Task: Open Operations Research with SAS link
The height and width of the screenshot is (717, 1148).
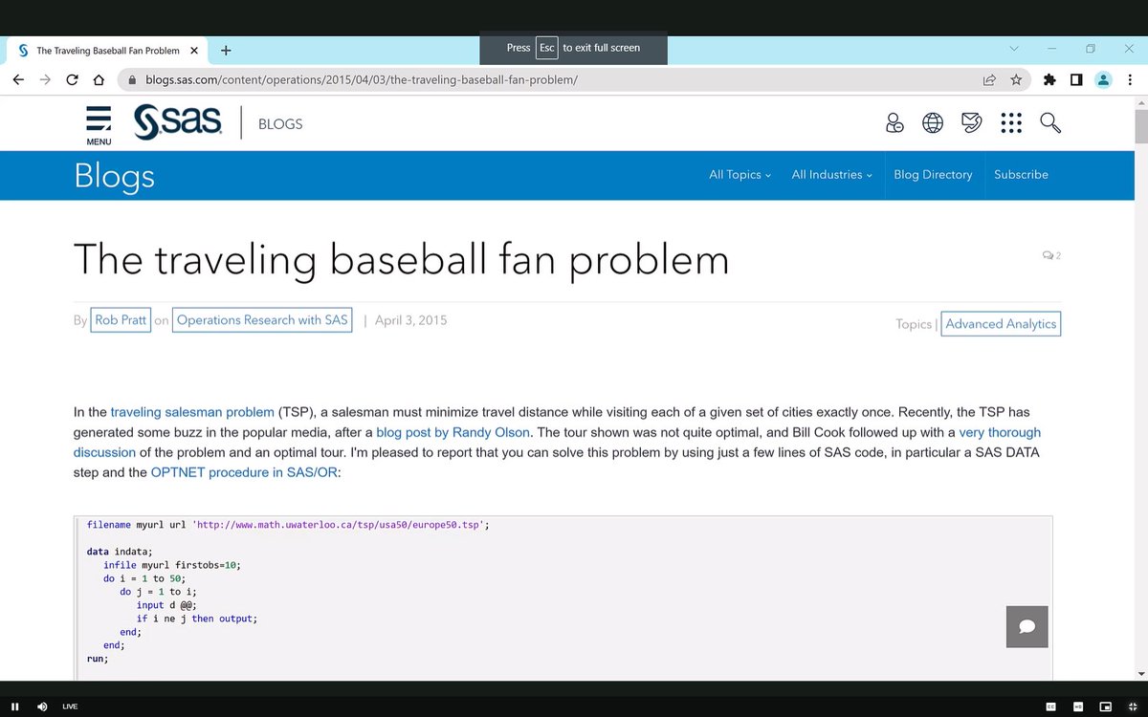Action: coord(262,320)
